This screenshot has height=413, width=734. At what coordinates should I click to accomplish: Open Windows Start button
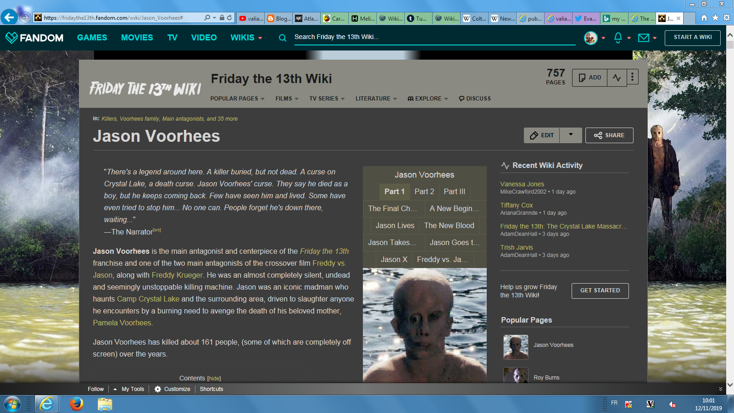[x=12, y=404]
